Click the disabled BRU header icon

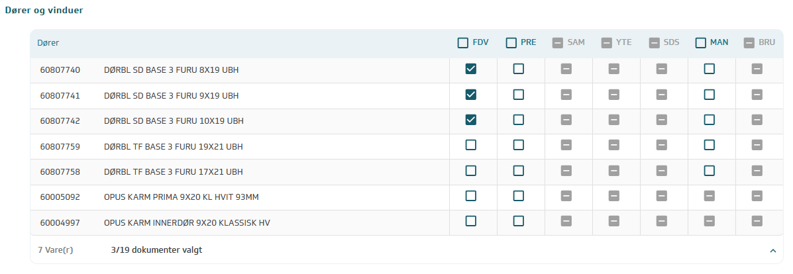749,43
